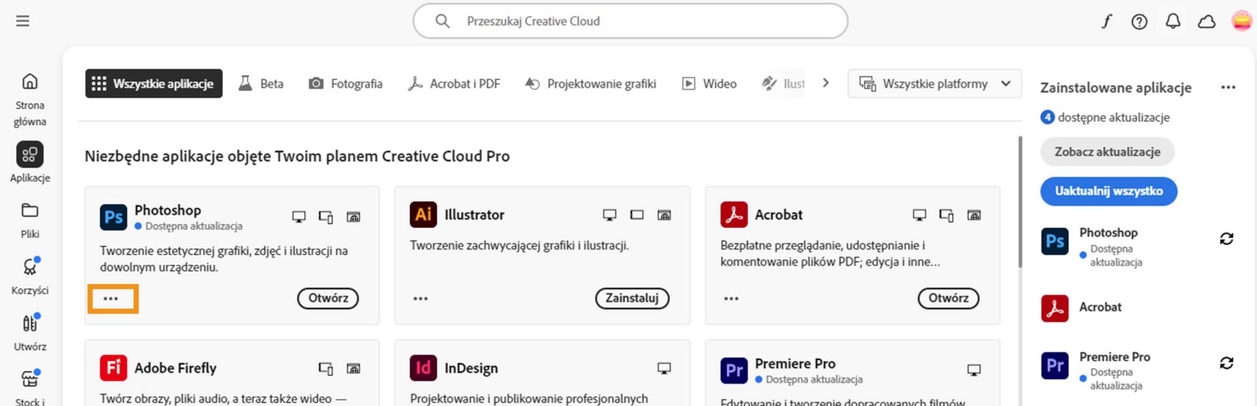Open cloud sync status icon
The width and height of the screenshot is (1257, 406).
coord(1207,22)
